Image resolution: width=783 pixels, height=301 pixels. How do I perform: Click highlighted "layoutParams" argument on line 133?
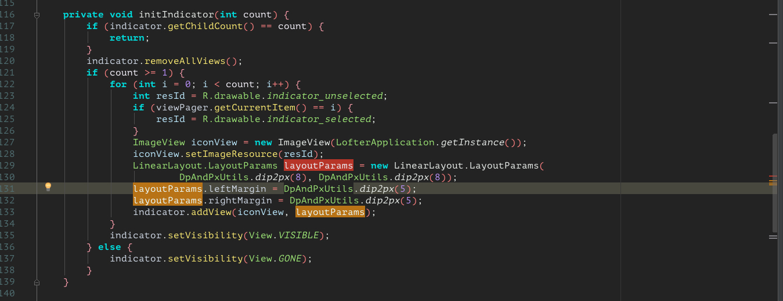(330, 212)
